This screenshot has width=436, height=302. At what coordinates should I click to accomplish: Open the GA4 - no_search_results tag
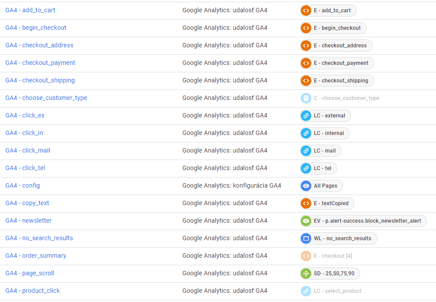point(39,238)
